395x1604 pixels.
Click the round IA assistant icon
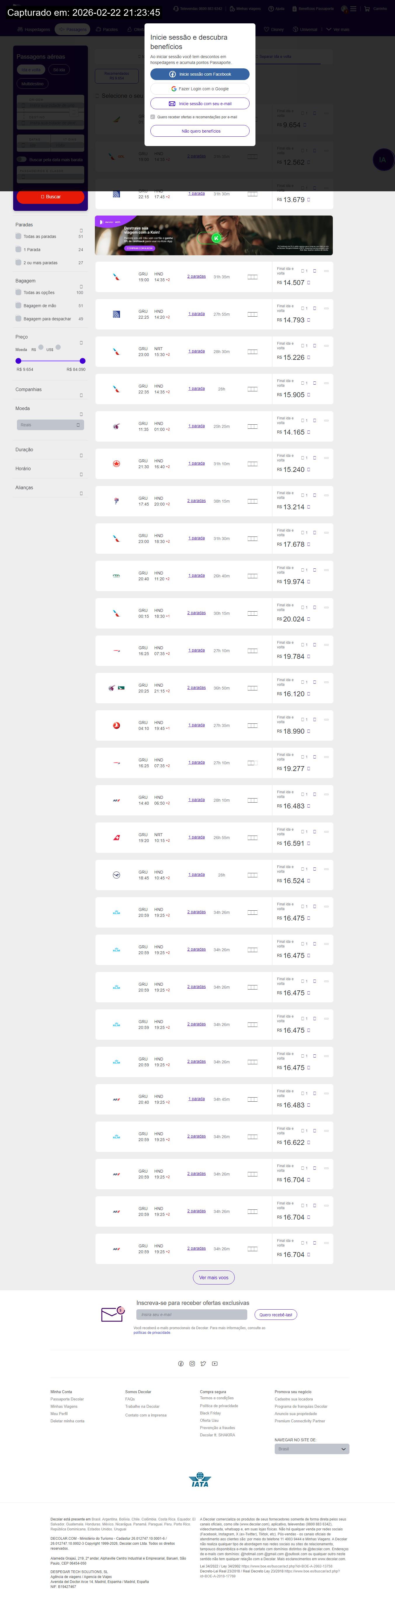(x=382, y=159)
